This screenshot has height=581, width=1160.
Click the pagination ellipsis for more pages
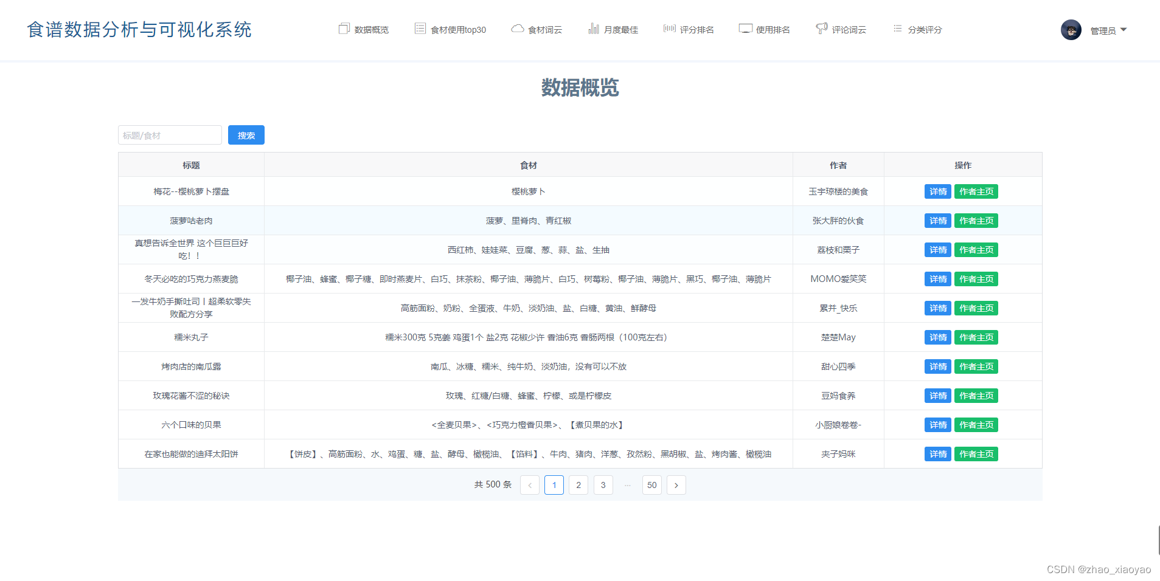click(628, 485)
